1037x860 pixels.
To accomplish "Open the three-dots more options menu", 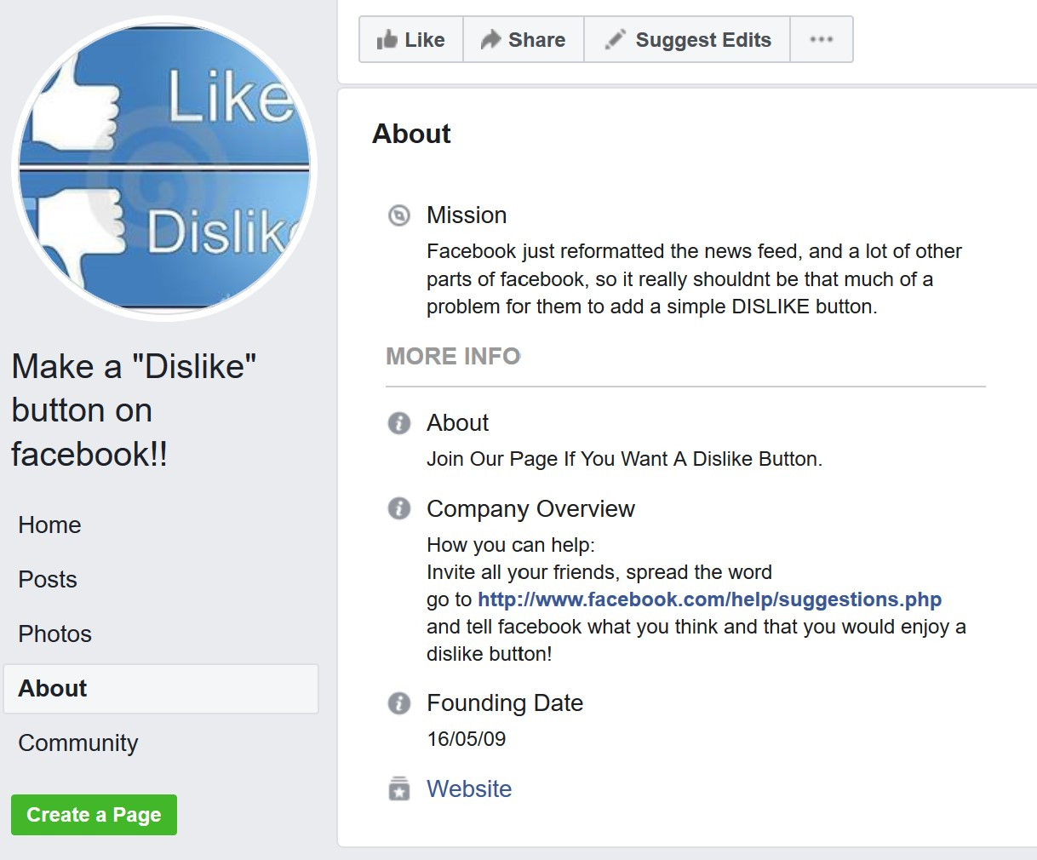I will [822, 39].
